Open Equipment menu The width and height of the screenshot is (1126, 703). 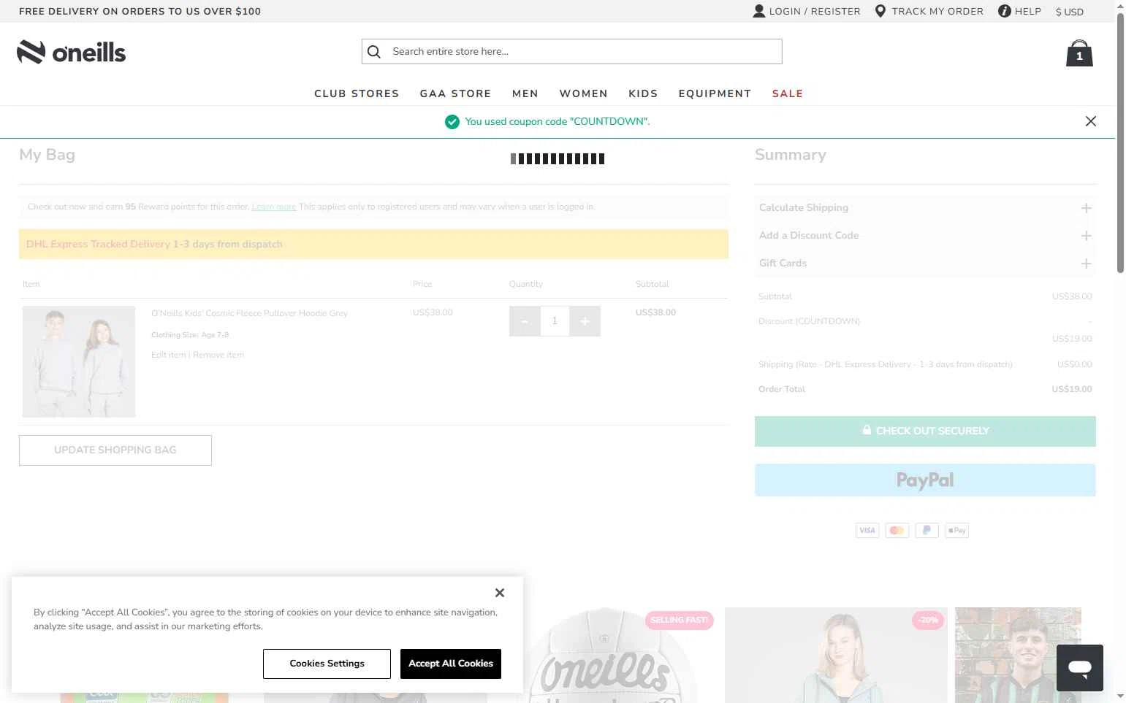715,93
